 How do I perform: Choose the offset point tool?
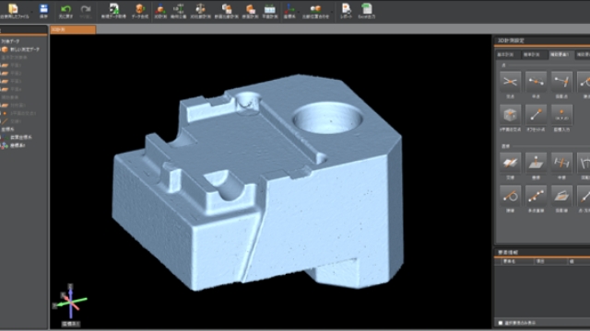point(536,114)
